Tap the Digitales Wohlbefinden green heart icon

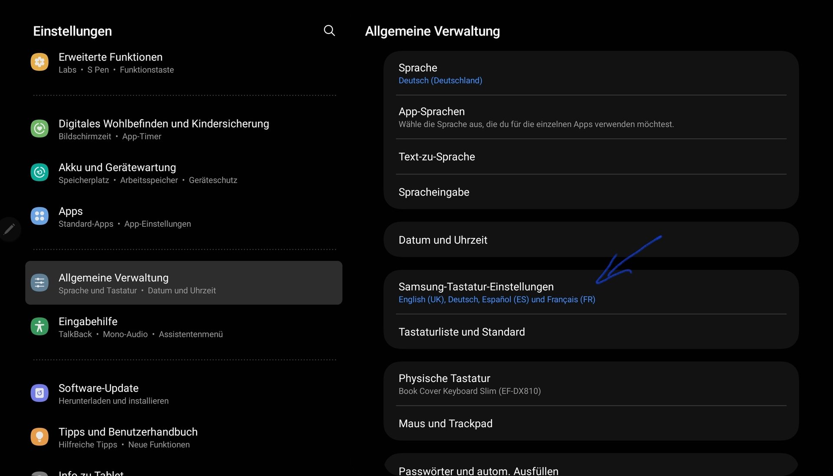[x=39, y=129]
